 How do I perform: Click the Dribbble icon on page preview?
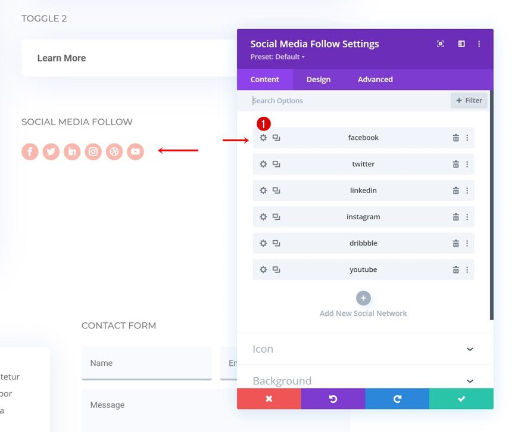point(114,152)
